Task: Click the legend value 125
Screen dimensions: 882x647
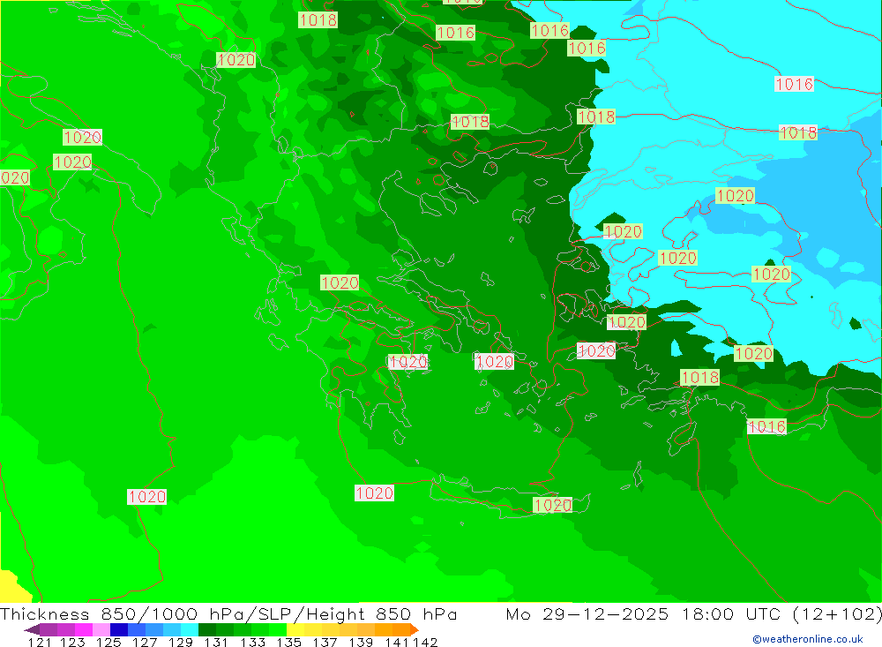Action: pos(108,642)
